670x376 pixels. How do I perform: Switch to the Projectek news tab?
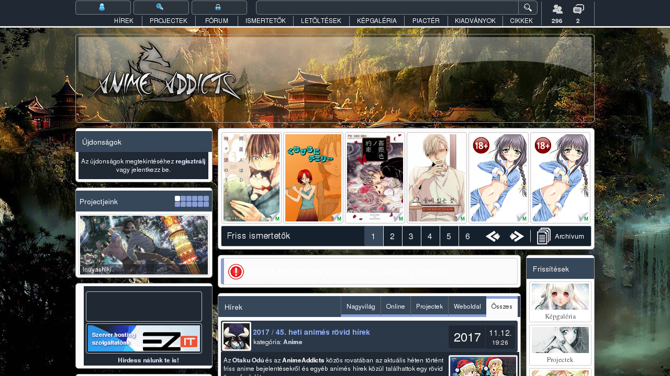[x=430, y=307]
